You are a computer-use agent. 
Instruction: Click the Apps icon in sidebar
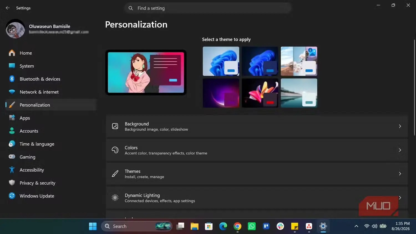12,118
